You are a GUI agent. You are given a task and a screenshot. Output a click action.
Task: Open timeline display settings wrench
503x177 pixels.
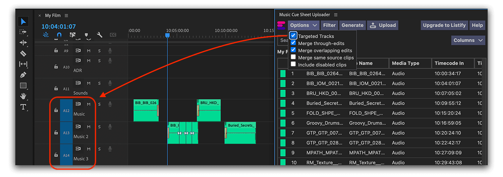[100, 35]
